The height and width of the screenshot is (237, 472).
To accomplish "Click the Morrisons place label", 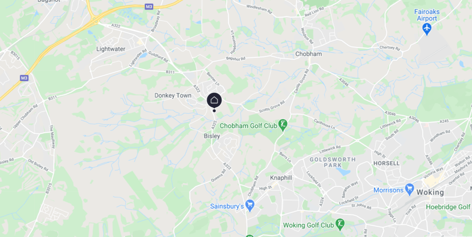I will point(389,190).
